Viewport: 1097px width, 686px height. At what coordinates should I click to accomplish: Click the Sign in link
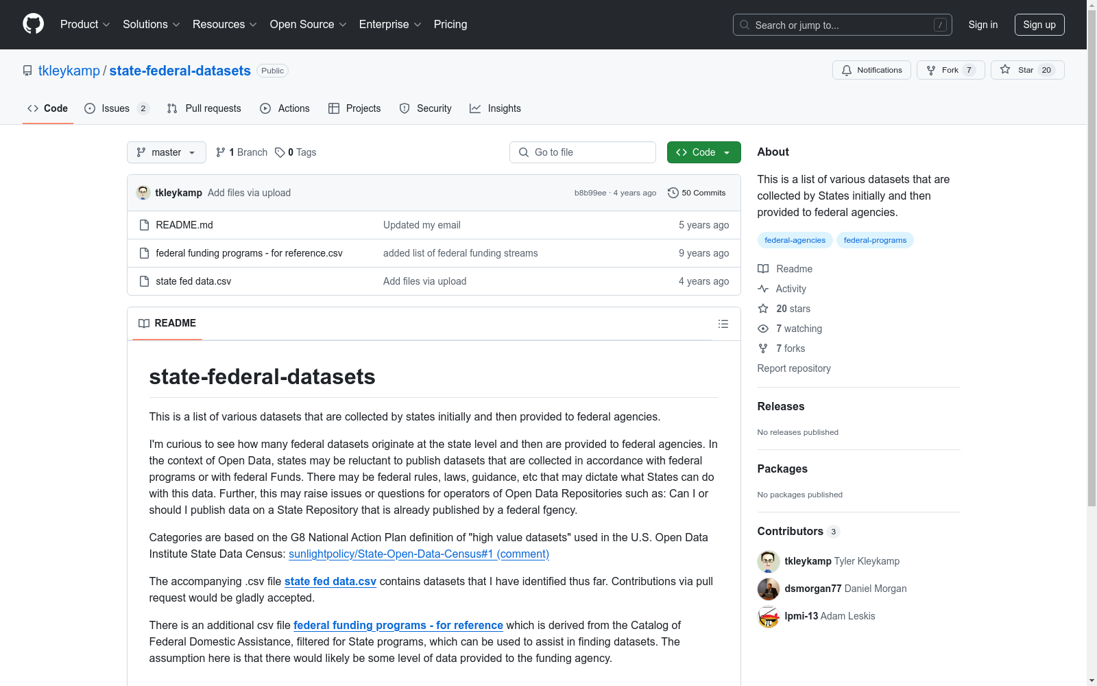[x=983, y=25]
